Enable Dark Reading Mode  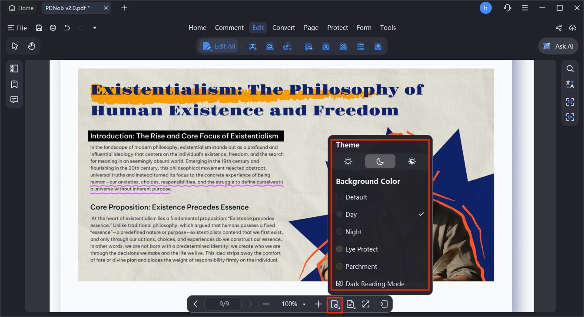click(375, 284)
